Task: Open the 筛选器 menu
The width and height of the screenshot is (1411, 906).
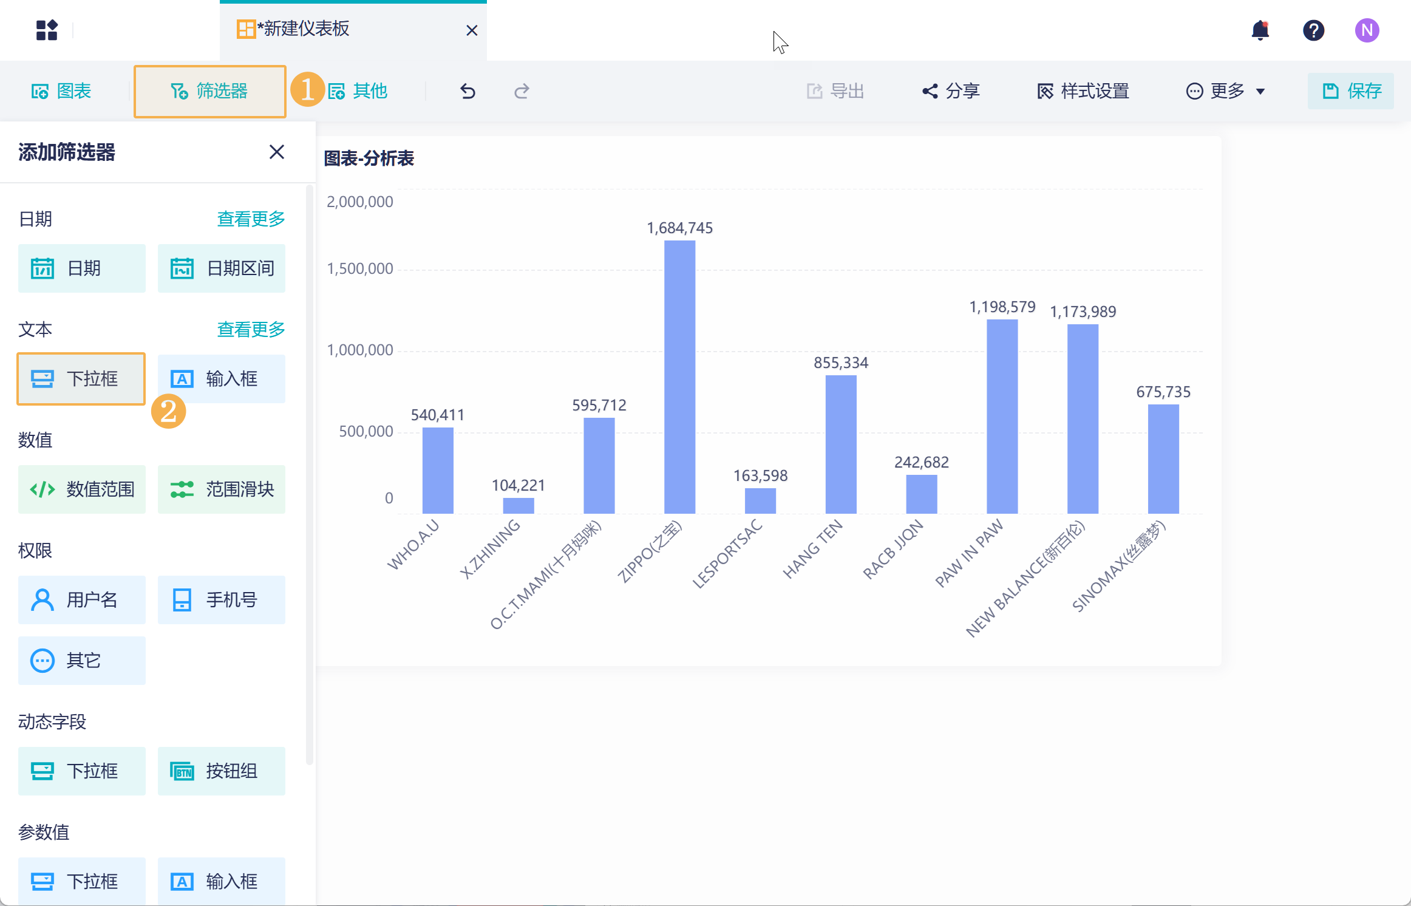Action: pos(210,91)
